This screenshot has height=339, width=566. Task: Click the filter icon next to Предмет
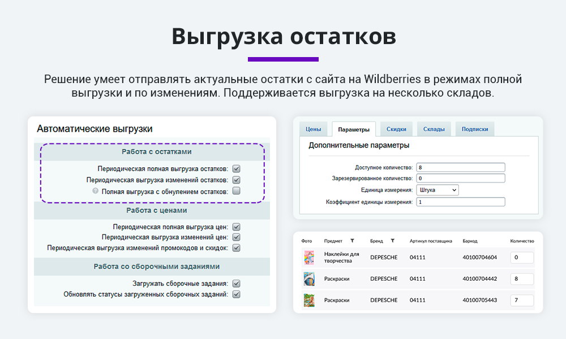click(x=352, y=241)
